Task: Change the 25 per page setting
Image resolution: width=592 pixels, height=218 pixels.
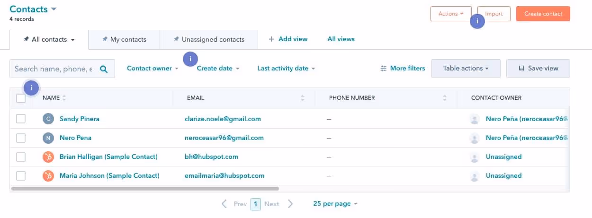Action: pos(335,203)
